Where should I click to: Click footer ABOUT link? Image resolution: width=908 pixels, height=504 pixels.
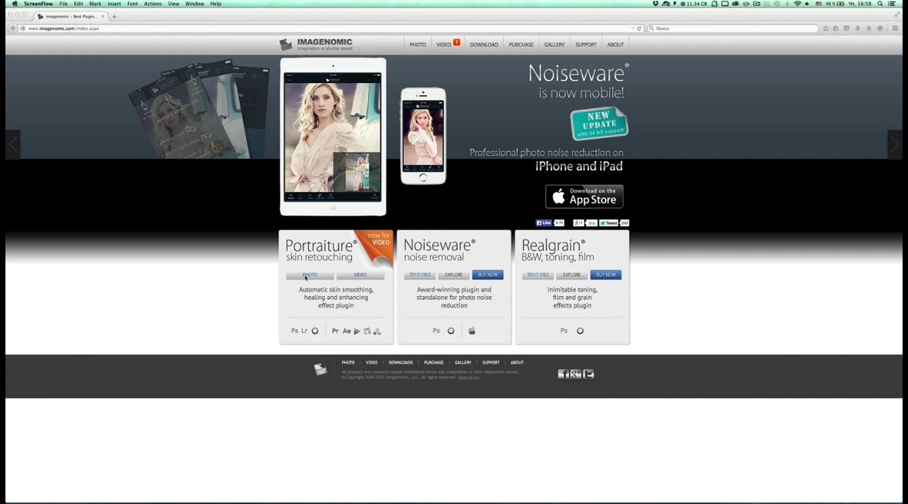[x=517, y=363]
